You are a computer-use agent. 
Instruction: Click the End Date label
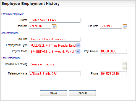tap(93, 26)
